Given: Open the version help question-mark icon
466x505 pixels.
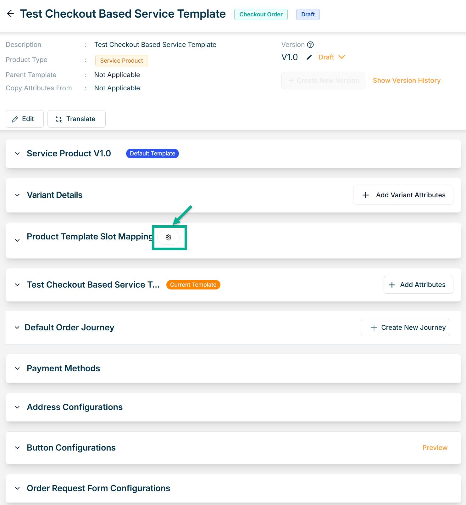Looking at the screenshot, I should tap(310, 45).
